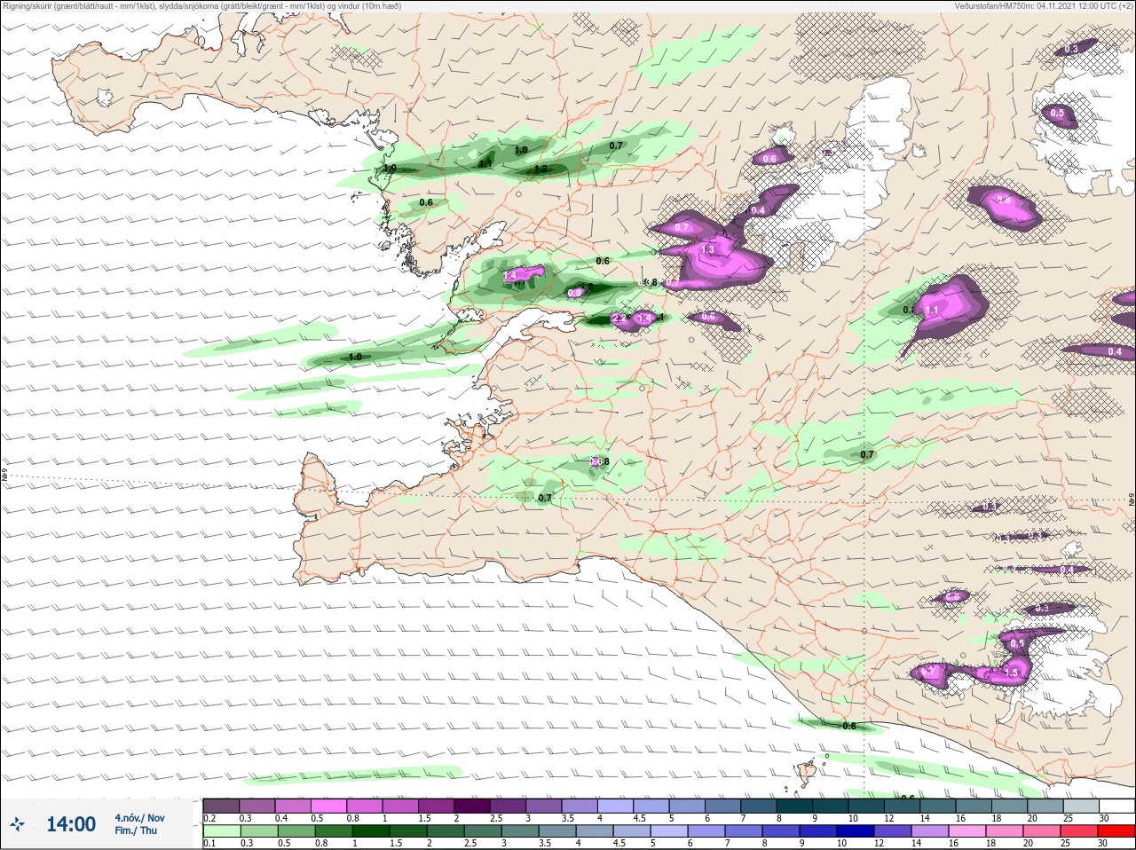Click the green 1.1 rainfall value
Viewport: 1136px width, 850px height.
tap(485, 163)
